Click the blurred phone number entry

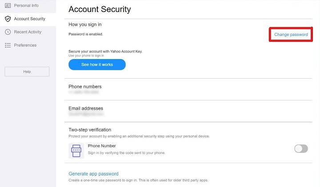tap(84, 92)
